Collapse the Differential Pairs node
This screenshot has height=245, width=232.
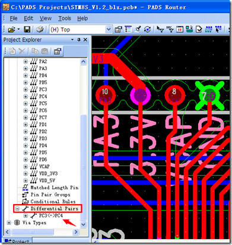(17, 209)
